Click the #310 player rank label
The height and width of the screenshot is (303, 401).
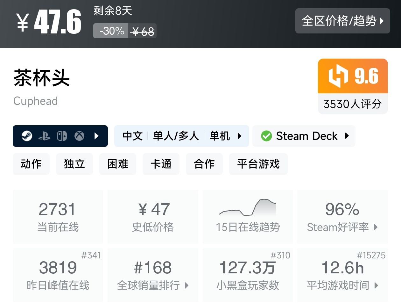[x=280, y=255]
